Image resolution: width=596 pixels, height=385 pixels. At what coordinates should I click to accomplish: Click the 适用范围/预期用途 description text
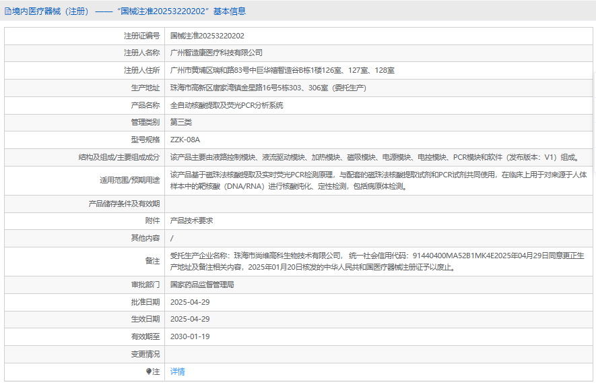377,180
